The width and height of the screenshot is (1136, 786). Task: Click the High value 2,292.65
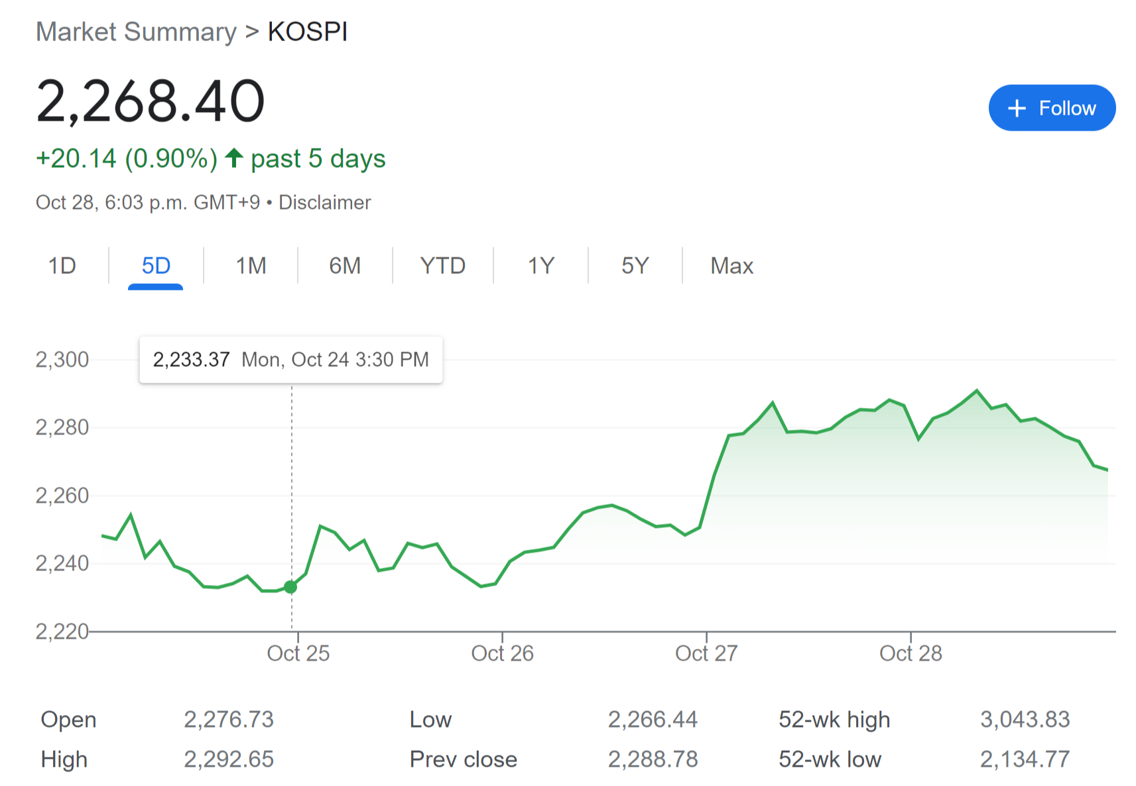(229, 759)
